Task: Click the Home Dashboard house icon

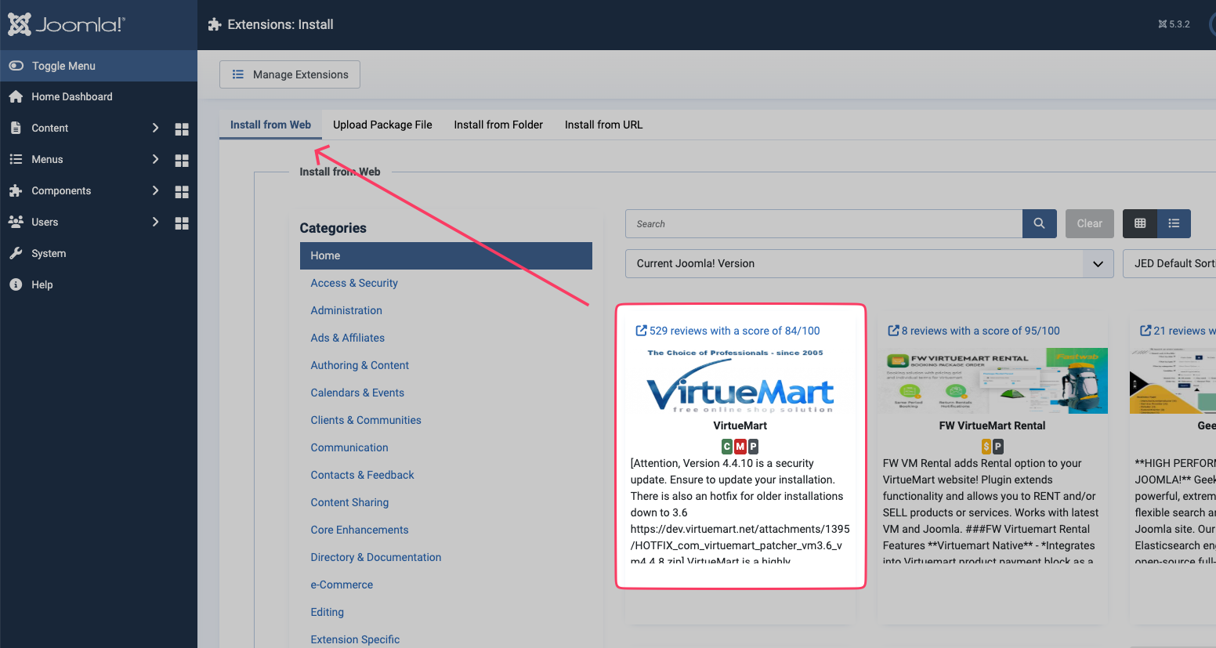Action: pos(16,96)
